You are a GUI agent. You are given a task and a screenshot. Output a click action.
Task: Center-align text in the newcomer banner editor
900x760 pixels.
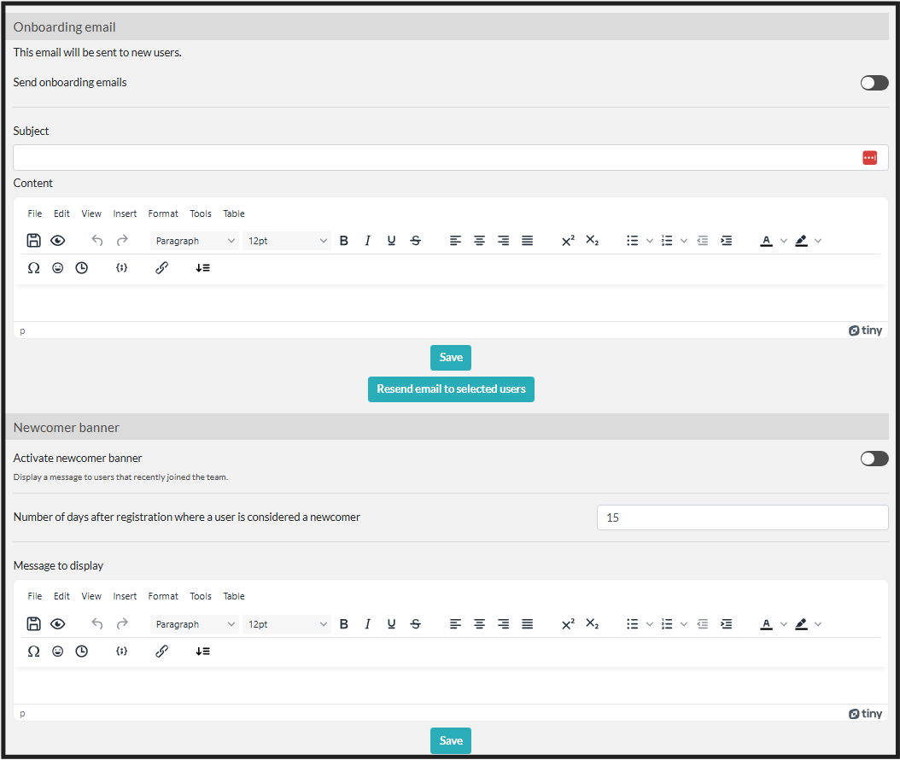(480, 624)
